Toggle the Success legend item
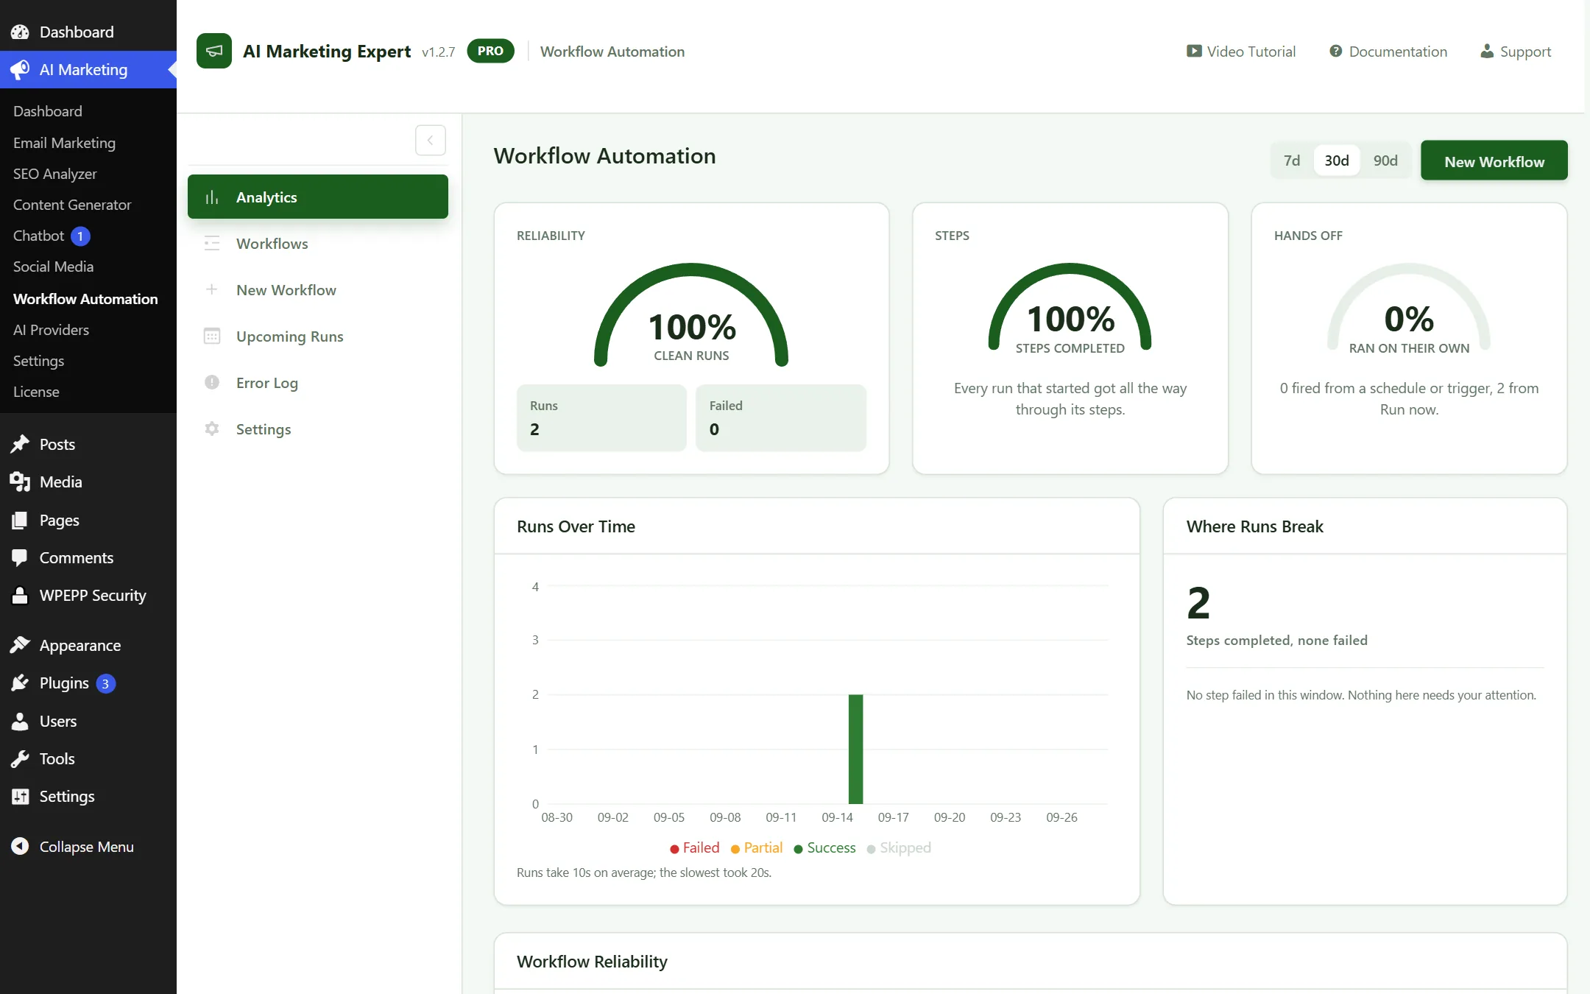Image resolution: width=1590 pixels, height=994 pixels. point(824,847)
